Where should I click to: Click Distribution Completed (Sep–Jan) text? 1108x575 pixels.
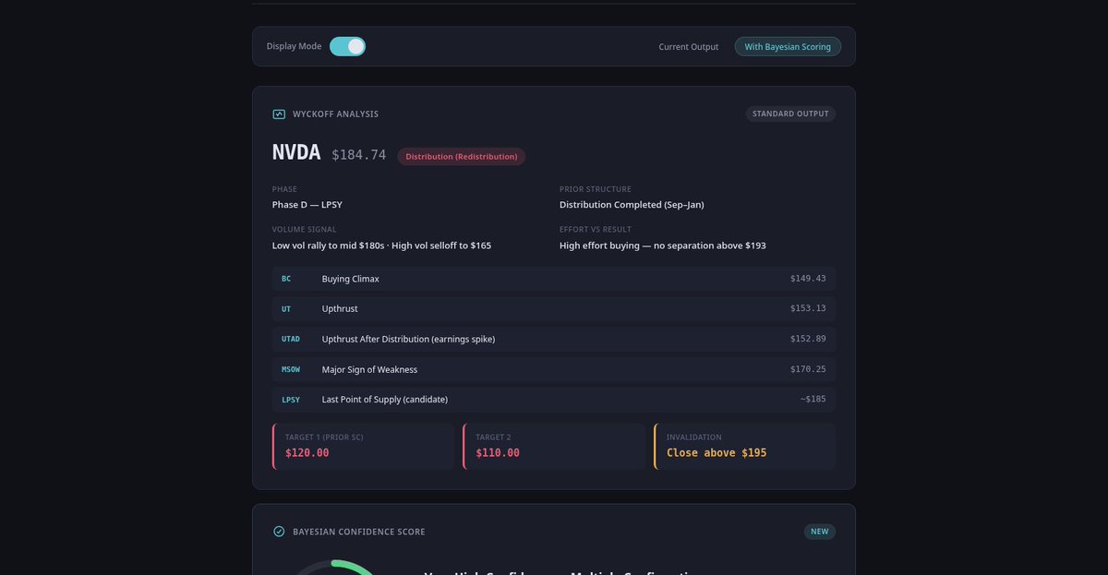click(632, 205)
